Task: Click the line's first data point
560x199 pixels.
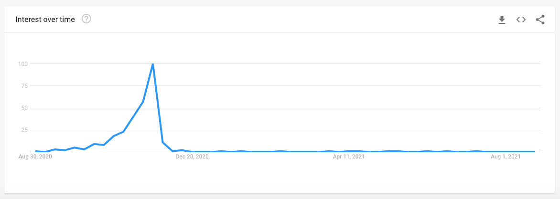Action: tap(36, 151)
